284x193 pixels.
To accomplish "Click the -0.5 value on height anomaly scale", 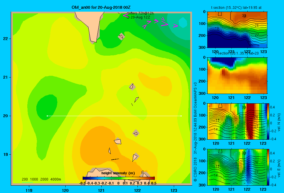I will pyautogui.click(x=82, y=183).
